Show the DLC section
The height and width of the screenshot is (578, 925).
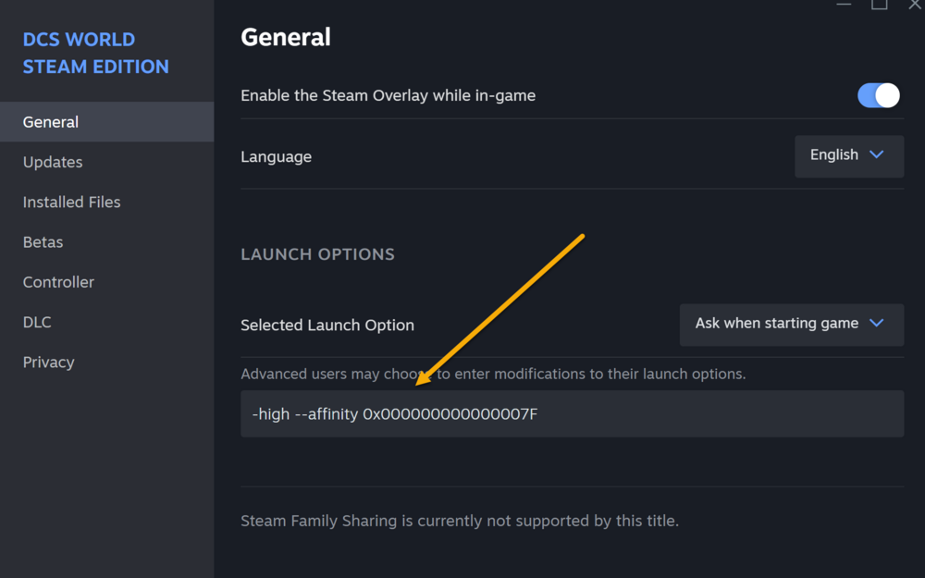37,322
